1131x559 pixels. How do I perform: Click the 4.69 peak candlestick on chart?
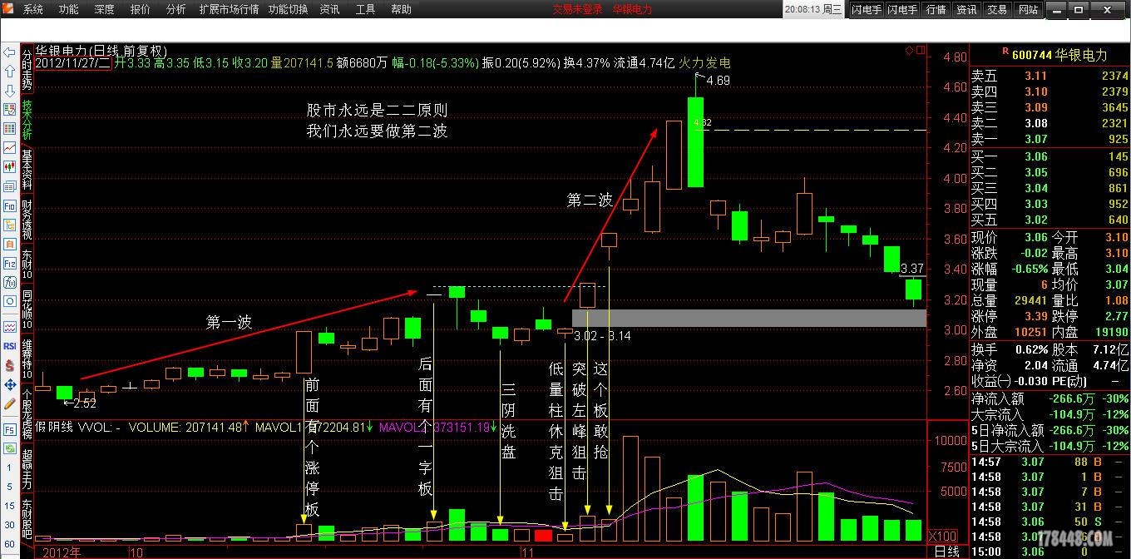(695, 141)
